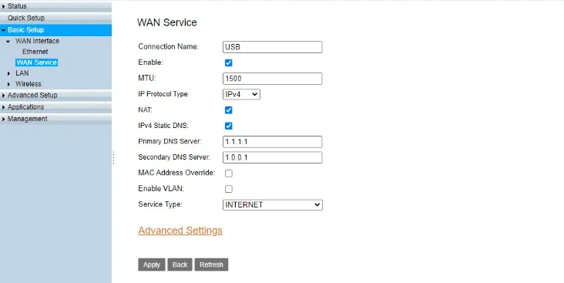Click the Status menu label
The width and height of the screenshot is (564, 283).
(x=17, y=6)
